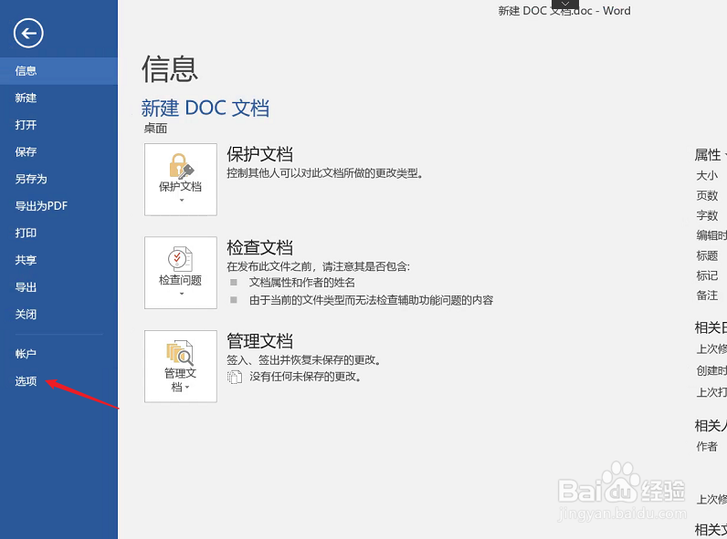Open the 保护文档 lock button
This screenshot has width=727, height=539.
point(181,179)
